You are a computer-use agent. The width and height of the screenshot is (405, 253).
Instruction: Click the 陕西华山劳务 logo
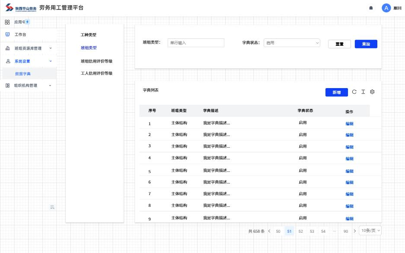click(21, 8)
